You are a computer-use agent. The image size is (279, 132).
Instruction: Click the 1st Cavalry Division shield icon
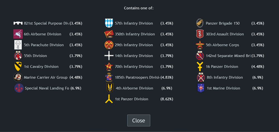point(18,67)
